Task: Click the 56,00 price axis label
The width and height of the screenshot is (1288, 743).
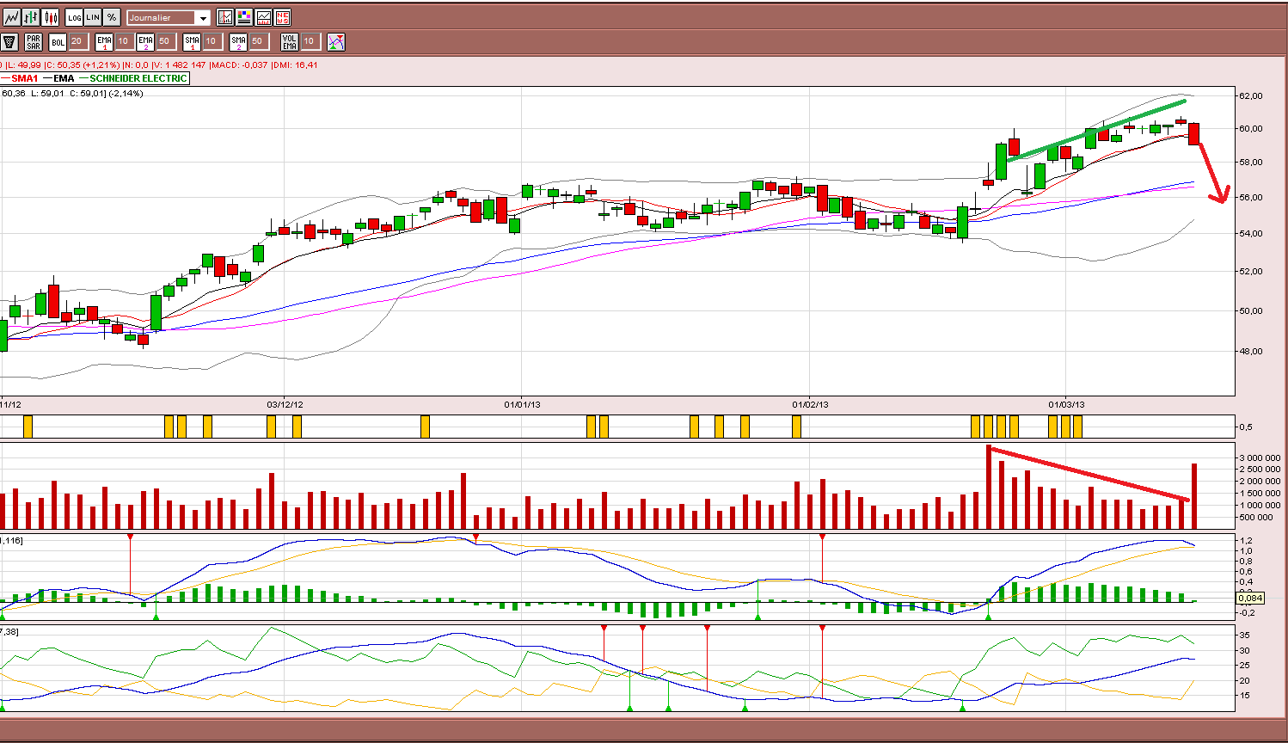Action: (x=1252, y=198)
